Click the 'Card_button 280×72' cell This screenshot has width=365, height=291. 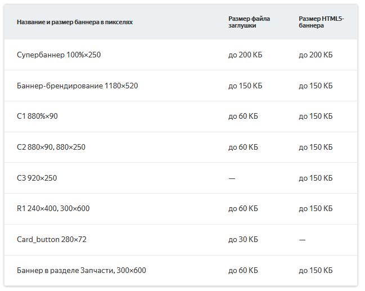51,240
